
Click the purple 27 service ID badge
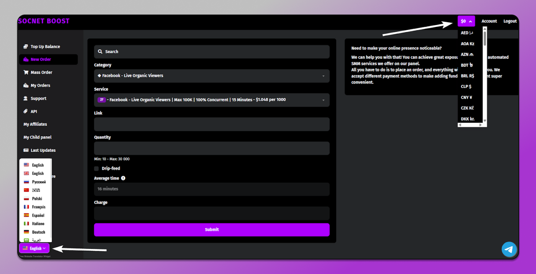pos(102,100)
